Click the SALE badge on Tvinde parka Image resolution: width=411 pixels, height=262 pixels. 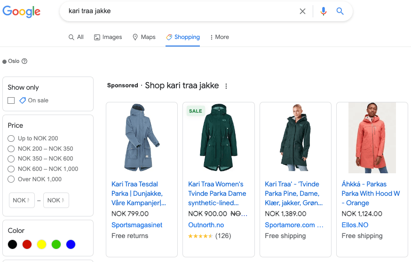196,111
